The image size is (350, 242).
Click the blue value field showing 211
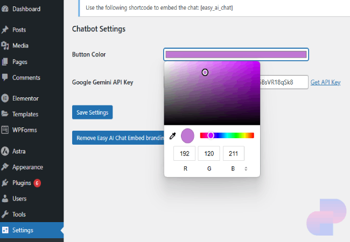(x=234, y=153)
